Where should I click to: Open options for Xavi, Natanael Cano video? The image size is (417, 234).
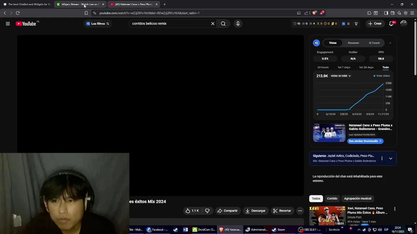coord(395,209)
